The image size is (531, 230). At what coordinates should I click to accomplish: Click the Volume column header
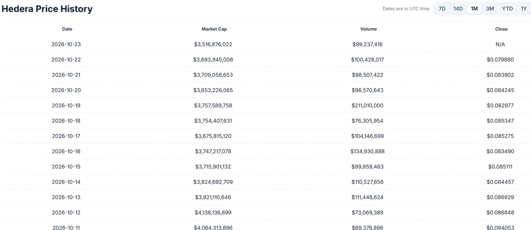tap(368, 29)
